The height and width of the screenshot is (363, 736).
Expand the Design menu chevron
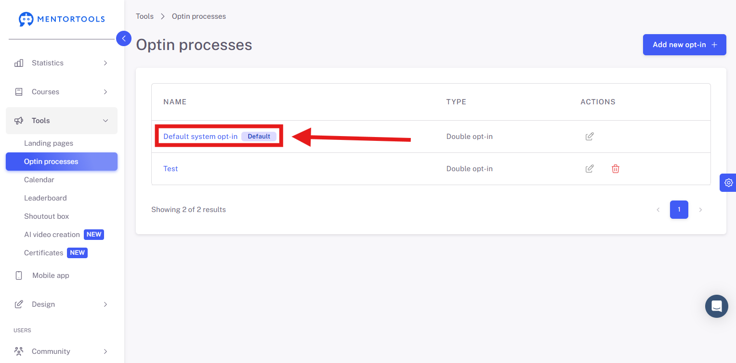(105, 304)
